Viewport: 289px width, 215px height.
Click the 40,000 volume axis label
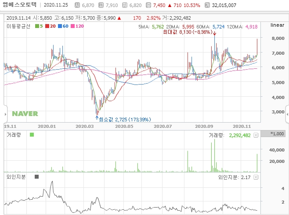[x=277, y=150]
